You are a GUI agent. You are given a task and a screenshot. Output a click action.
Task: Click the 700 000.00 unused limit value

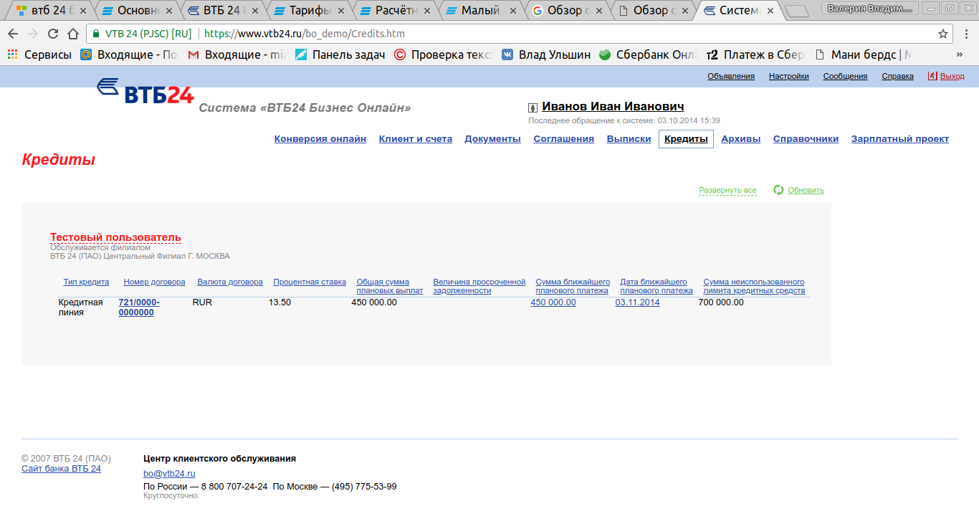[x=721, y=302]
